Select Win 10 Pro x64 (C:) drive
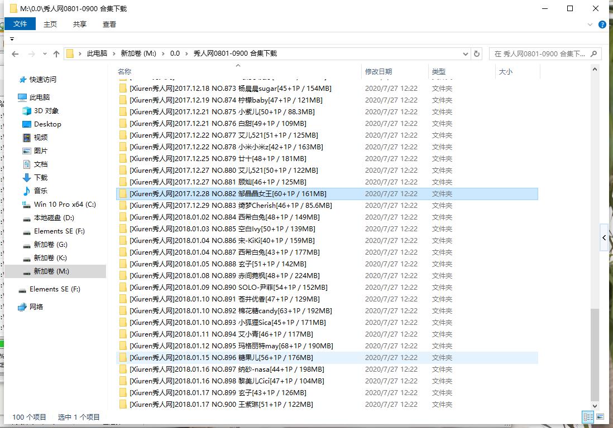Viewport: 613px width, 428px height. [59, 204]
